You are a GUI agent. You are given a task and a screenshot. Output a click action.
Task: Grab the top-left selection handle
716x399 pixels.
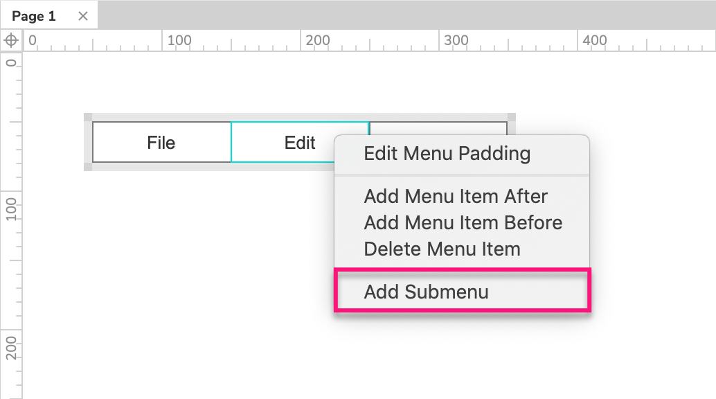[88, 117]
